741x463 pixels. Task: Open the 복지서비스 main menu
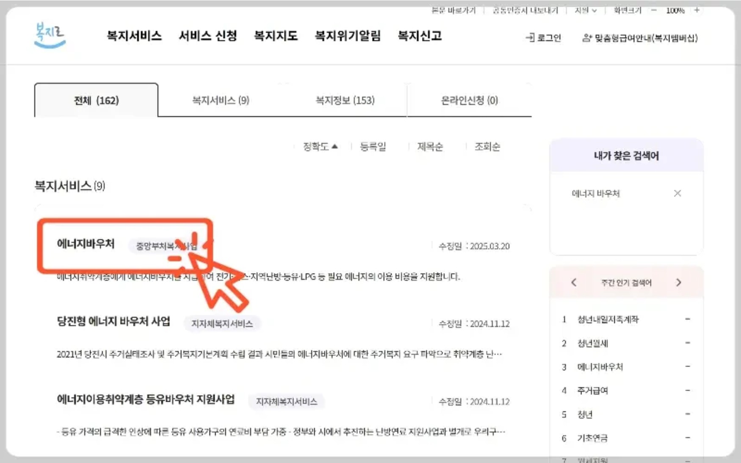pyautogui.click(x=134, y=36)
